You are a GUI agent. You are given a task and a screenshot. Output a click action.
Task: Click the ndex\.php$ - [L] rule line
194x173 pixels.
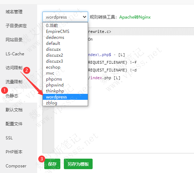107,55
